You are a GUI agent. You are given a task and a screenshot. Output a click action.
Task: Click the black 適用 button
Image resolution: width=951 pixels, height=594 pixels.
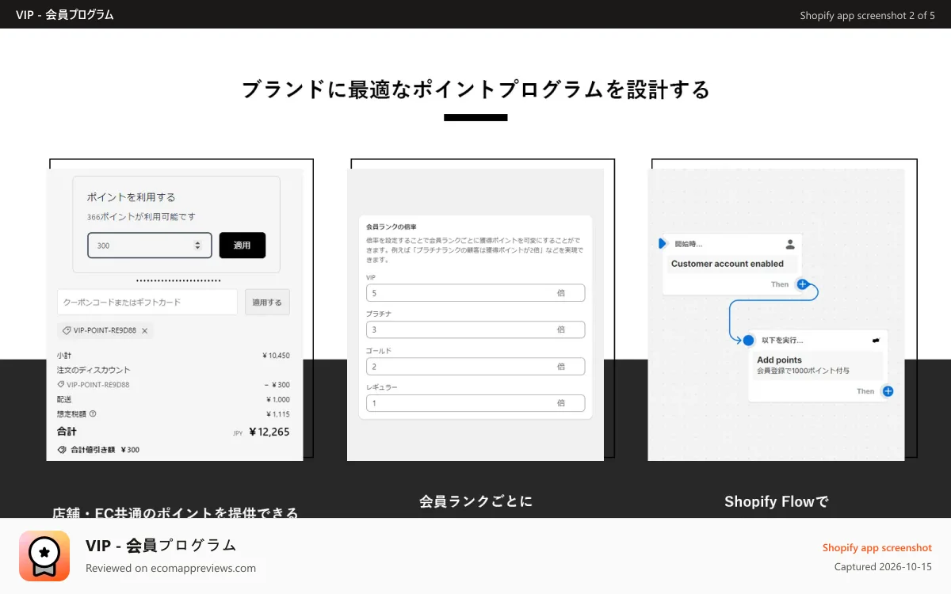[243, 246]
